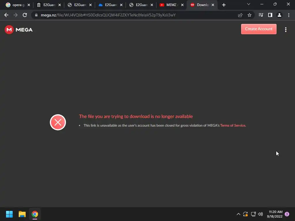Minimize the Chrome window

tap(262, 4)
